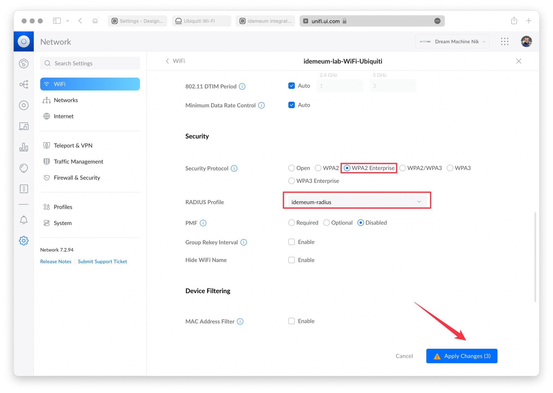The image size is (553, 393).
Task: Set PMF to Optional
Action: pos(326,223)
